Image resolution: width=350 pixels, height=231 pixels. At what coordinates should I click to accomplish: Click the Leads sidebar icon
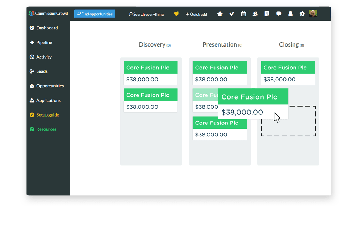click(32, 71)
